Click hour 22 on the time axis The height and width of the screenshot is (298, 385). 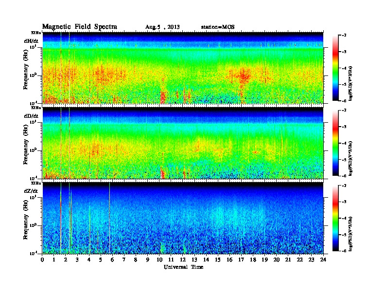click(x=300, y=260)
